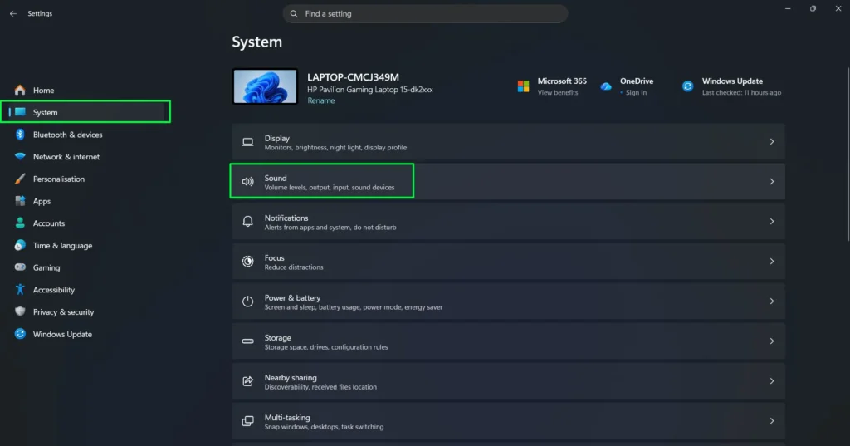The image size is (850, 446).
Task: Open Network & internet section label
Action: (x=66, y=157)
